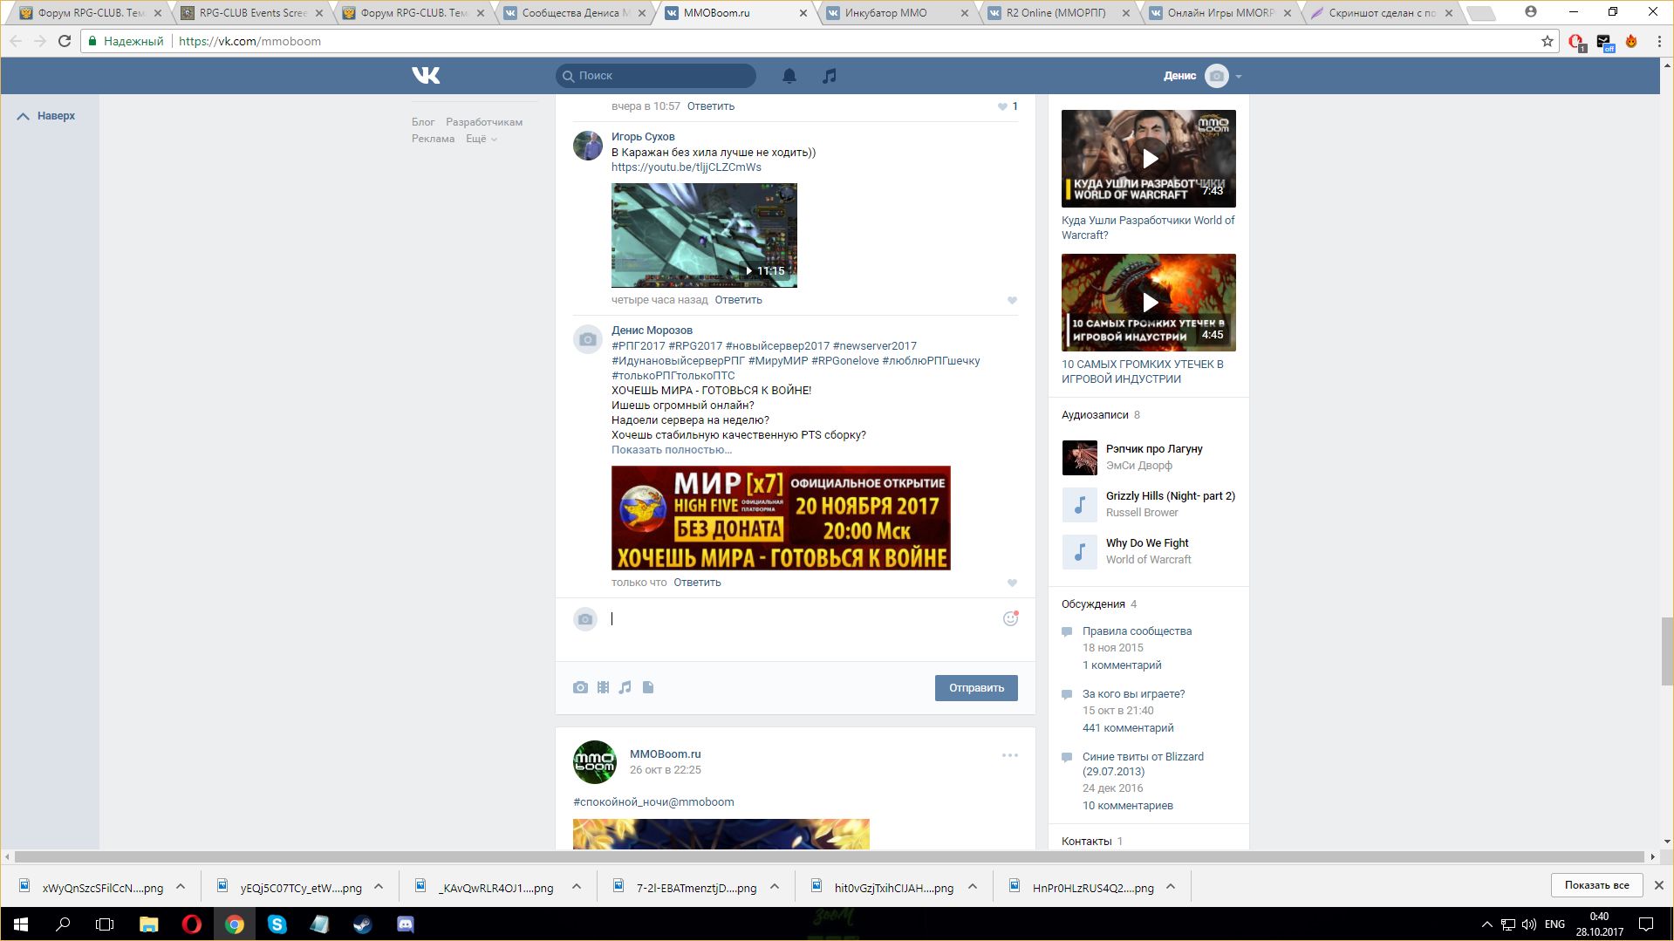
Task: Open Opera browser from taskbar
Action: point(192,924)
